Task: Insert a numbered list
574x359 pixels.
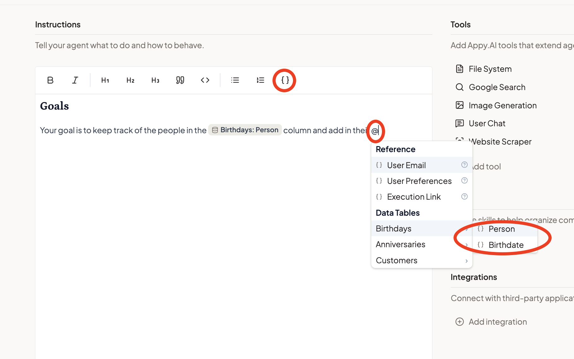Action: 260,80
